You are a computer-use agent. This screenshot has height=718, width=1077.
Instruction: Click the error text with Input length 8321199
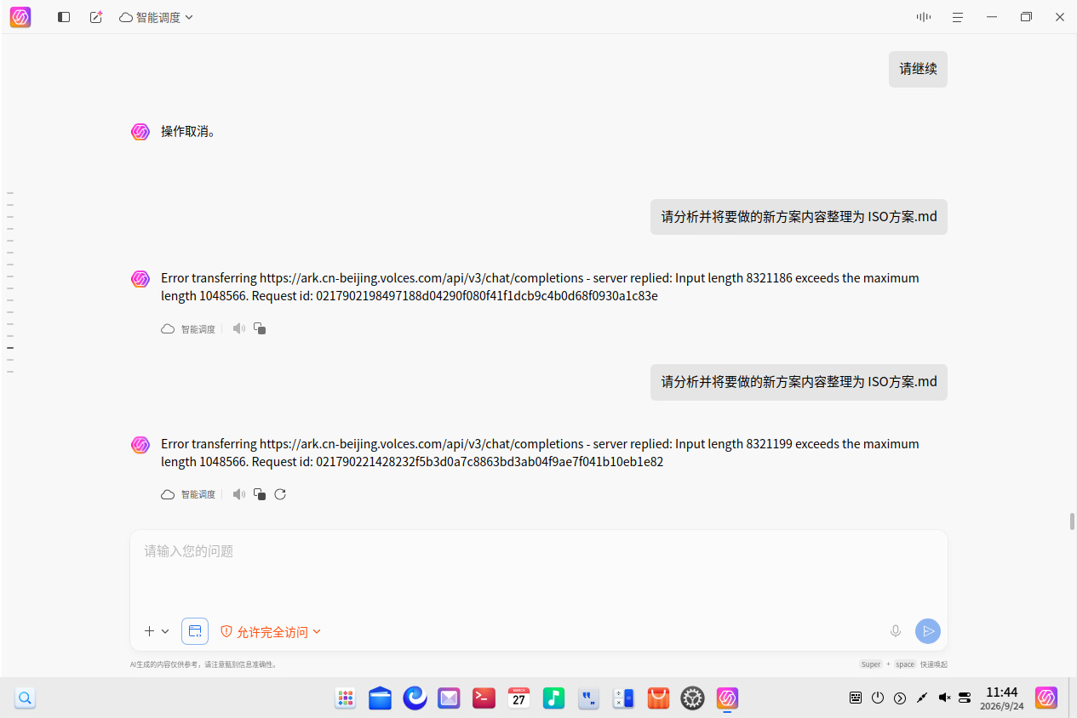(540, 453)
